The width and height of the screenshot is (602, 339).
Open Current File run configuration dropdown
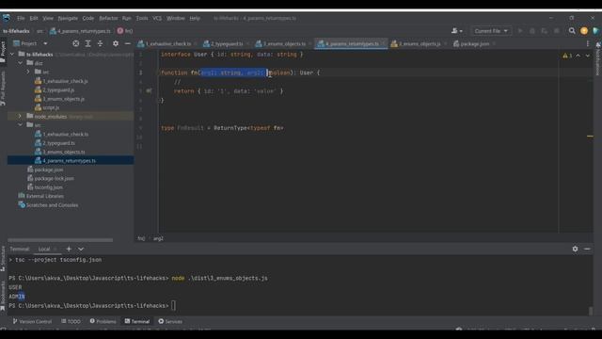tap(491, 31)
